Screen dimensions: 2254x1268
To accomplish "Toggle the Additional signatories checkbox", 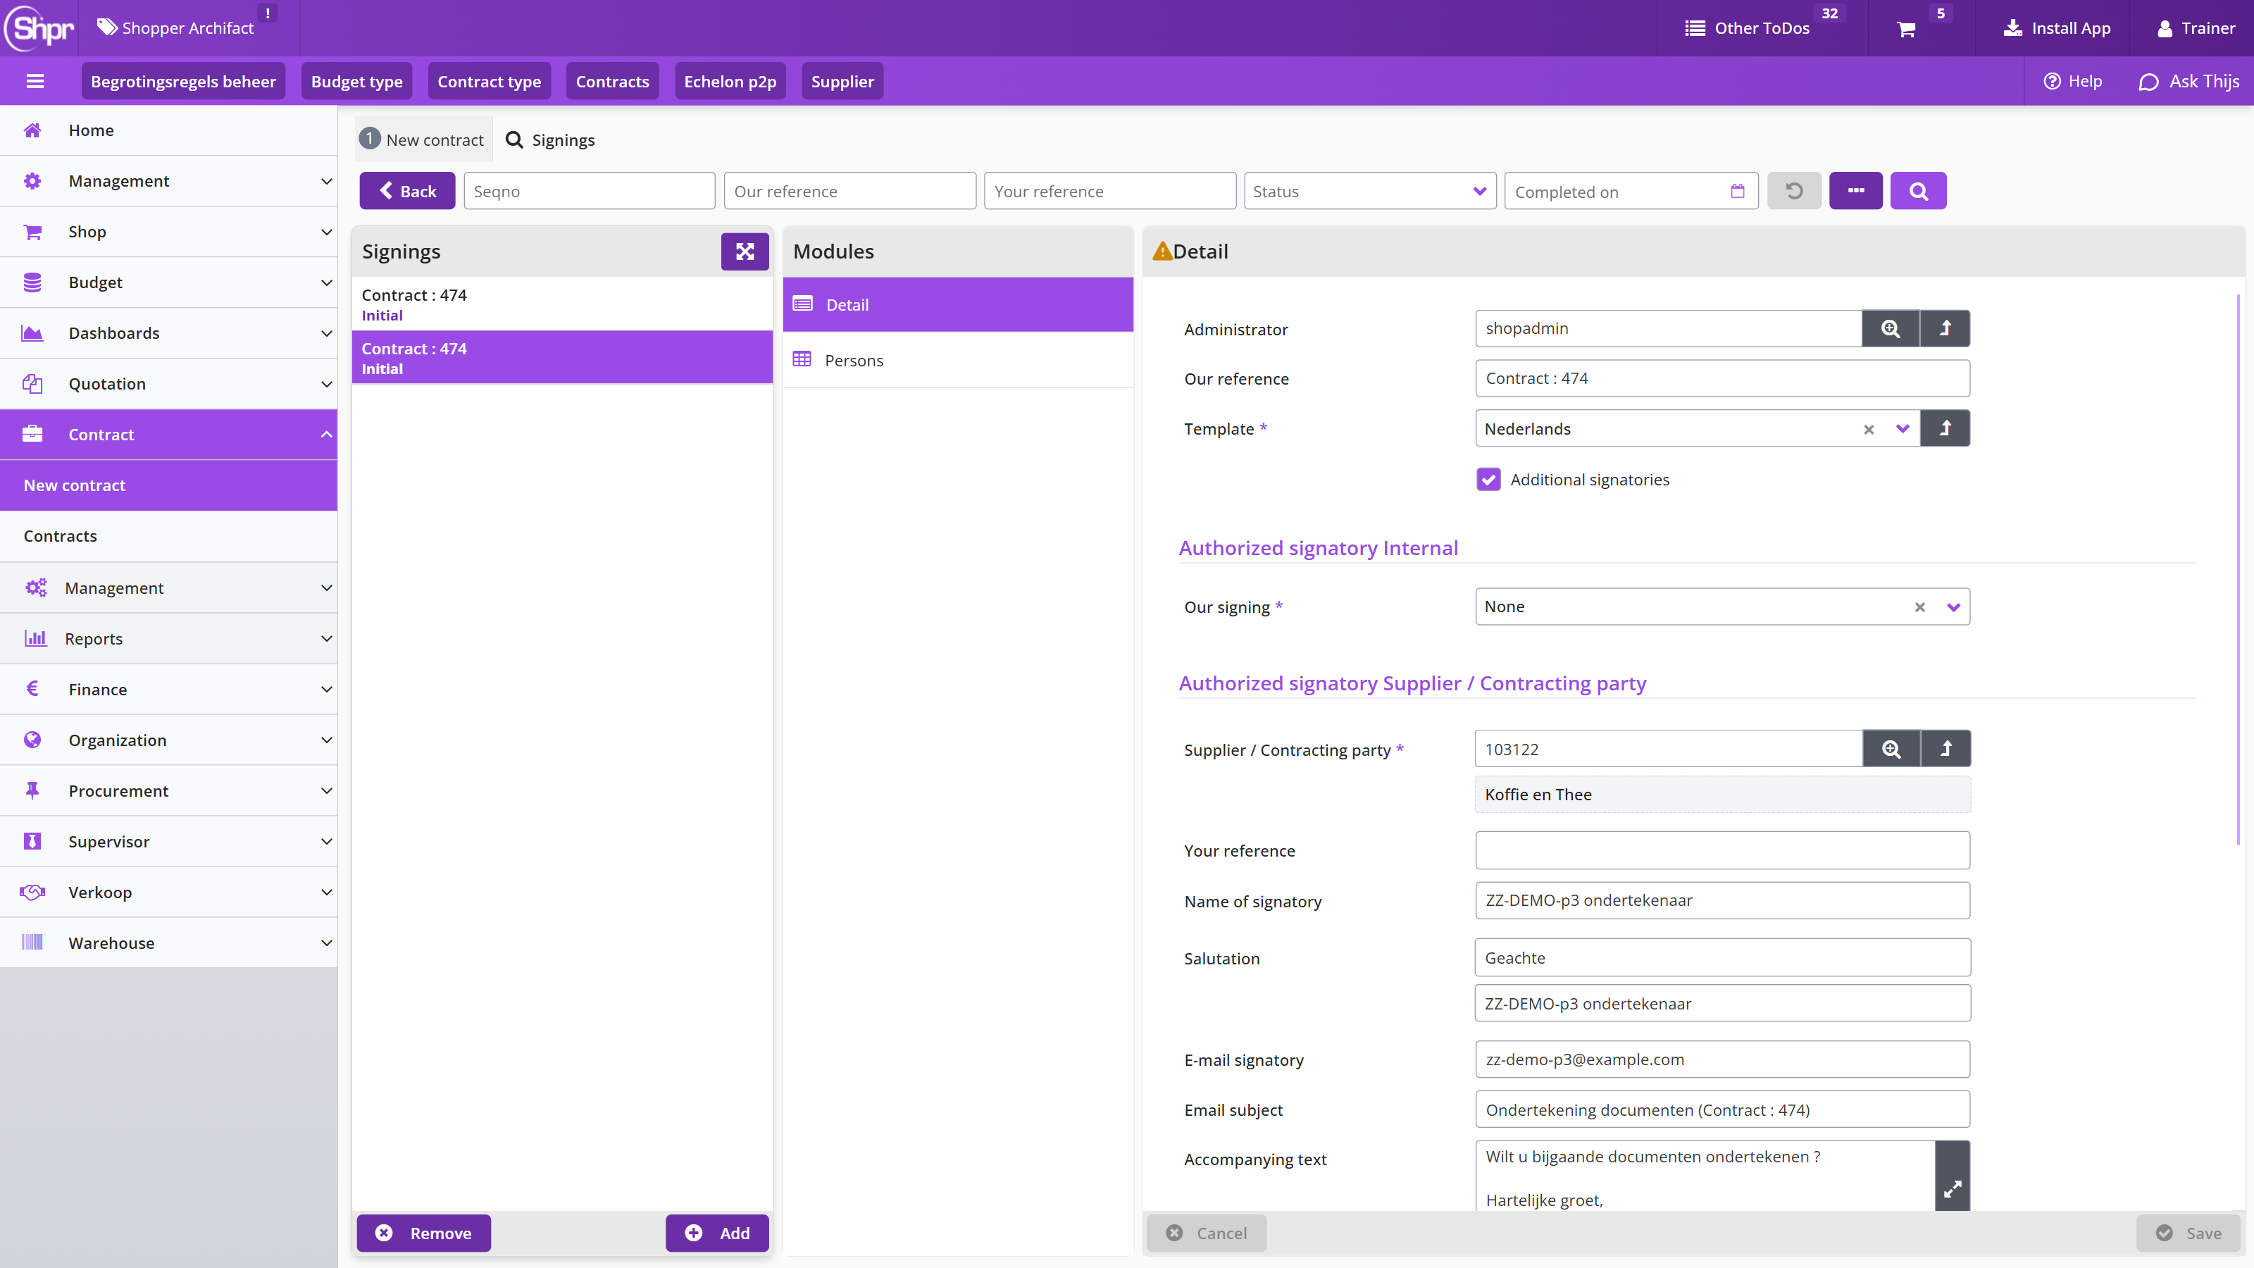I will (1488, 480).
